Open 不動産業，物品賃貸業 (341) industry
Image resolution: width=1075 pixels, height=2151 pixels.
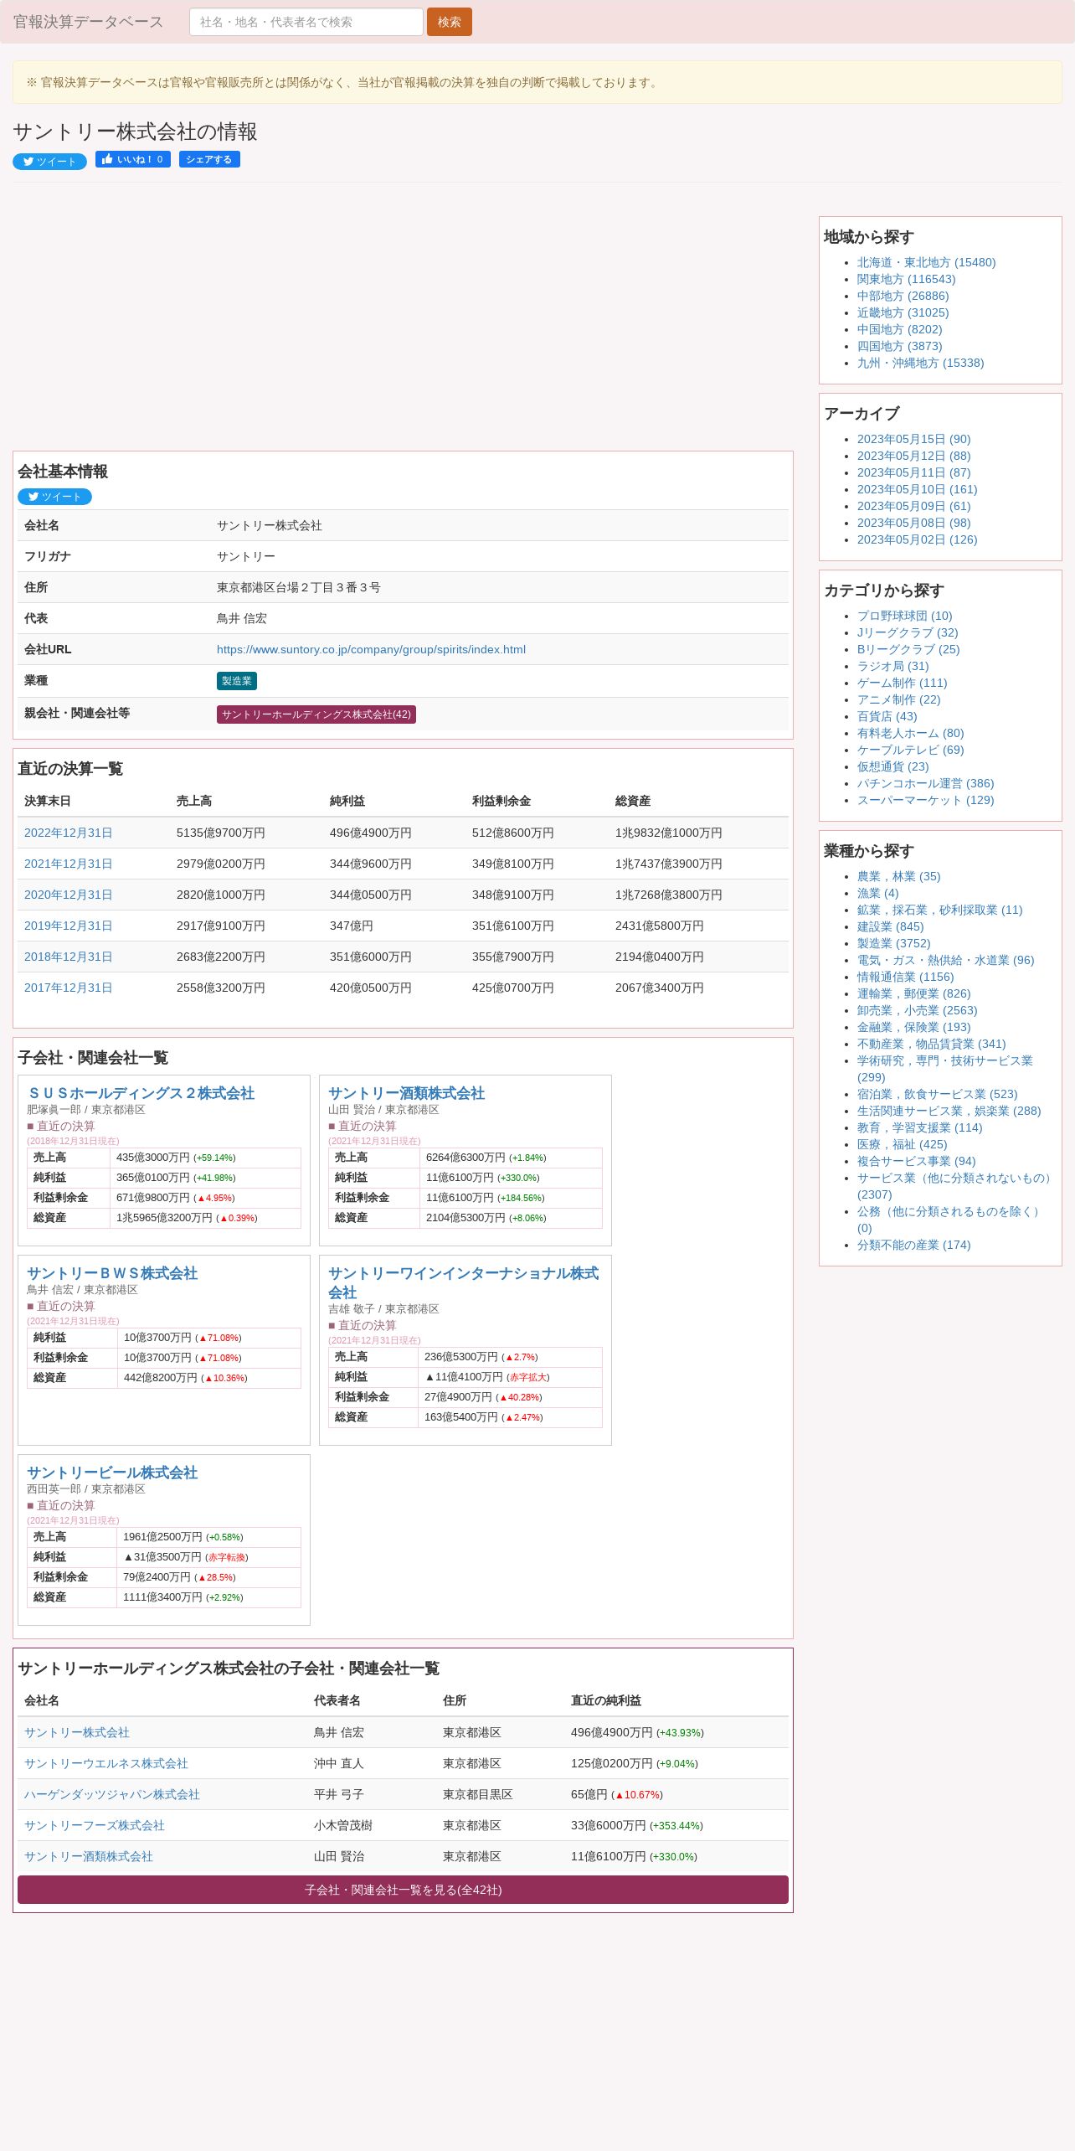point(931,1044)
